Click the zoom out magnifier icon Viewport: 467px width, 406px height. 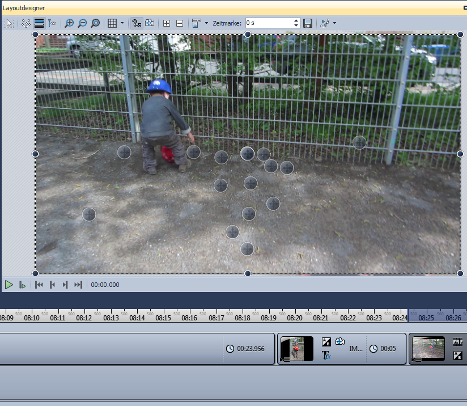pyautogui.click(x=82, y=23)
